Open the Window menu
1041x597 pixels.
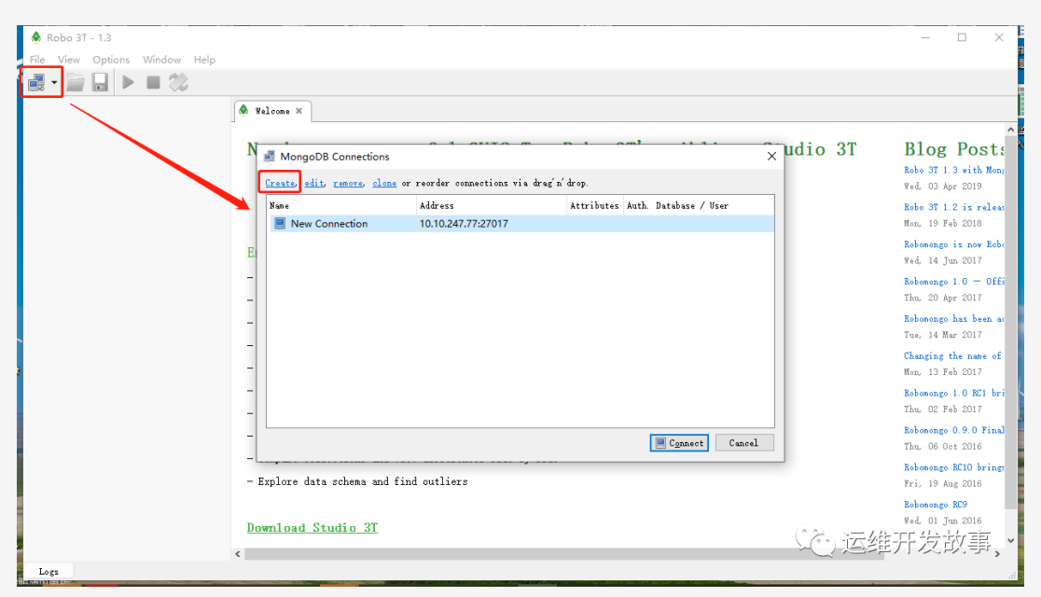coord(161,60)
